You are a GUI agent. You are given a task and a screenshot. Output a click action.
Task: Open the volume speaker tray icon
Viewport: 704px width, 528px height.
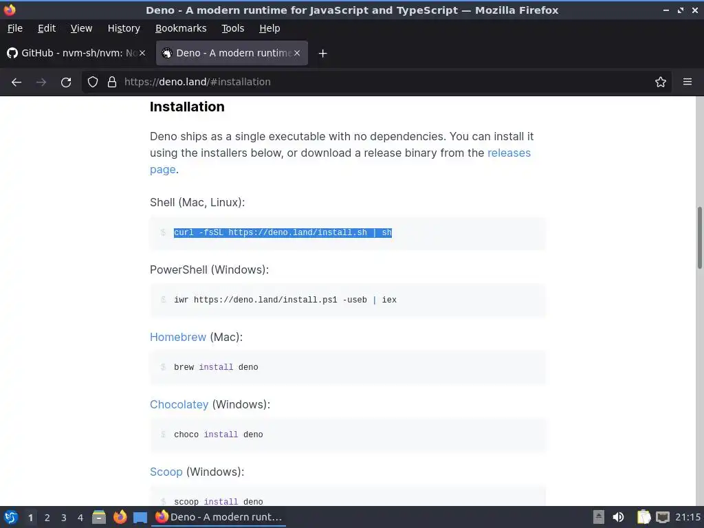(x=618, y=517)
